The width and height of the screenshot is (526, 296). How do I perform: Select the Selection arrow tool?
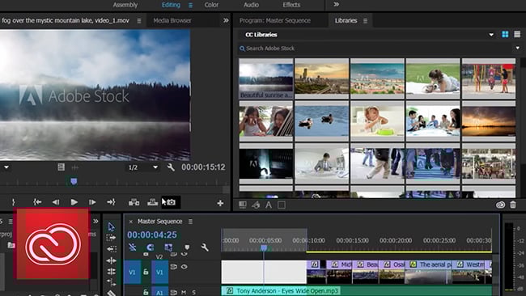[112, 227]
